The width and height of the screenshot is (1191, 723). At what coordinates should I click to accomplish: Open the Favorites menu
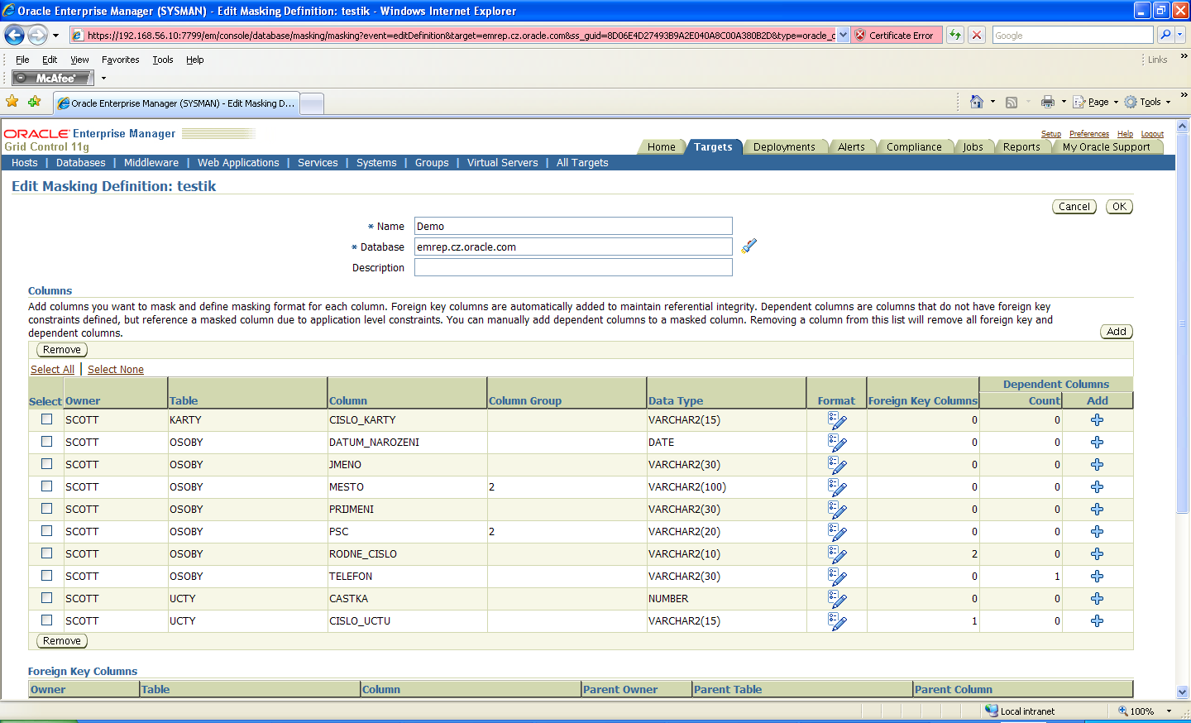pos(120,60)
